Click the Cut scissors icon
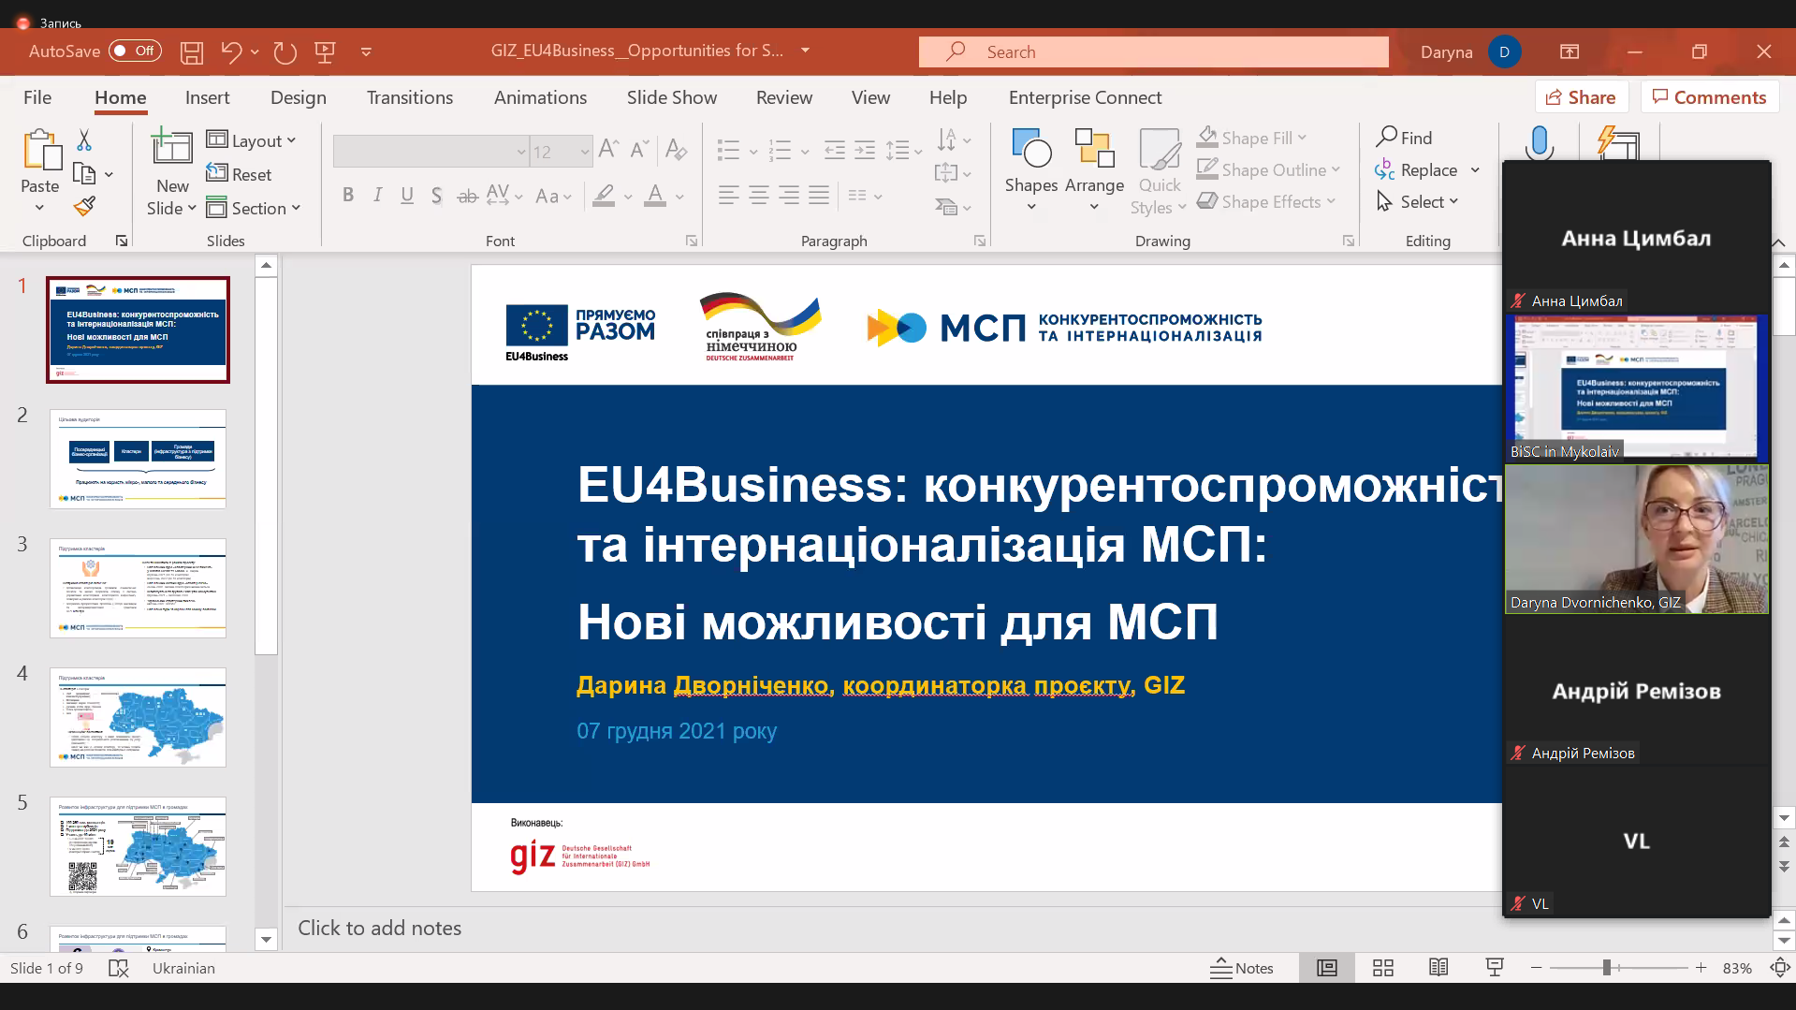Image resolution: width=1796 pixels, height=1010 pixels. (84, 140)
